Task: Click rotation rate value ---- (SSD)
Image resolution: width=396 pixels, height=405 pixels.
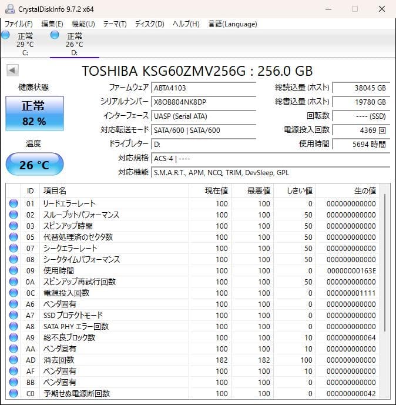Action: pos(361,116)
